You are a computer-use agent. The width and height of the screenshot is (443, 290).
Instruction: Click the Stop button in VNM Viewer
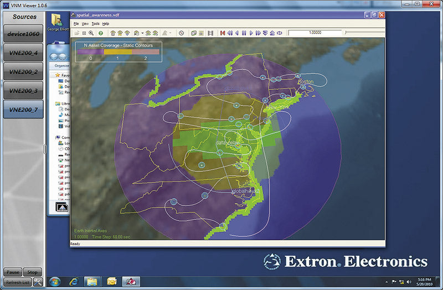point(33,272)
